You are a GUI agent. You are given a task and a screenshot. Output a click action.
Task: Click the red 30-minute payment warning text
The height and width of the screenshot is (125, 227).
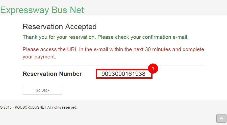tap(113, 53)
